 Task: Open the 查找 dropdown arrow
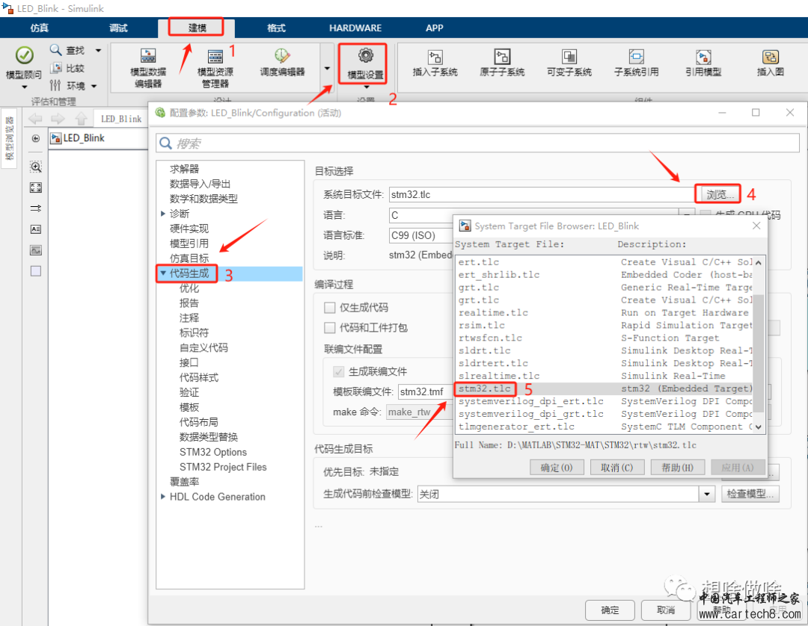[98, 50]
